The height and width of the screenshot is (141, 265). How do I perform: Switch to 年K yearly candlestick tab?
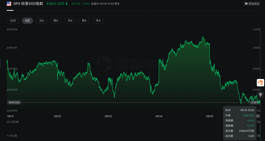(x=98, y=21)
